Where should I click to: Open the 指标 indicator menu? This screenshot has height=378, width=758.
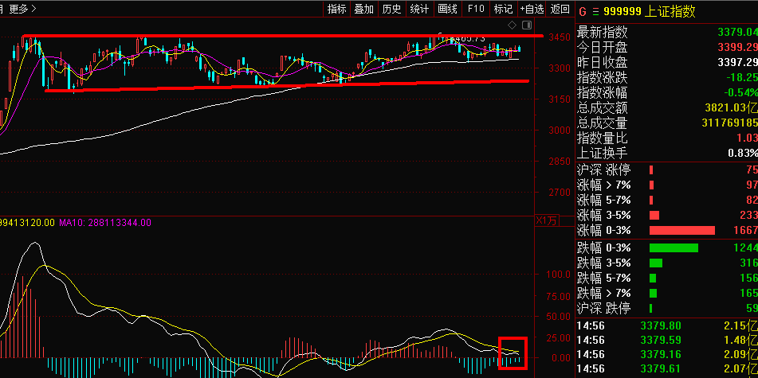(x=336, y=9)
